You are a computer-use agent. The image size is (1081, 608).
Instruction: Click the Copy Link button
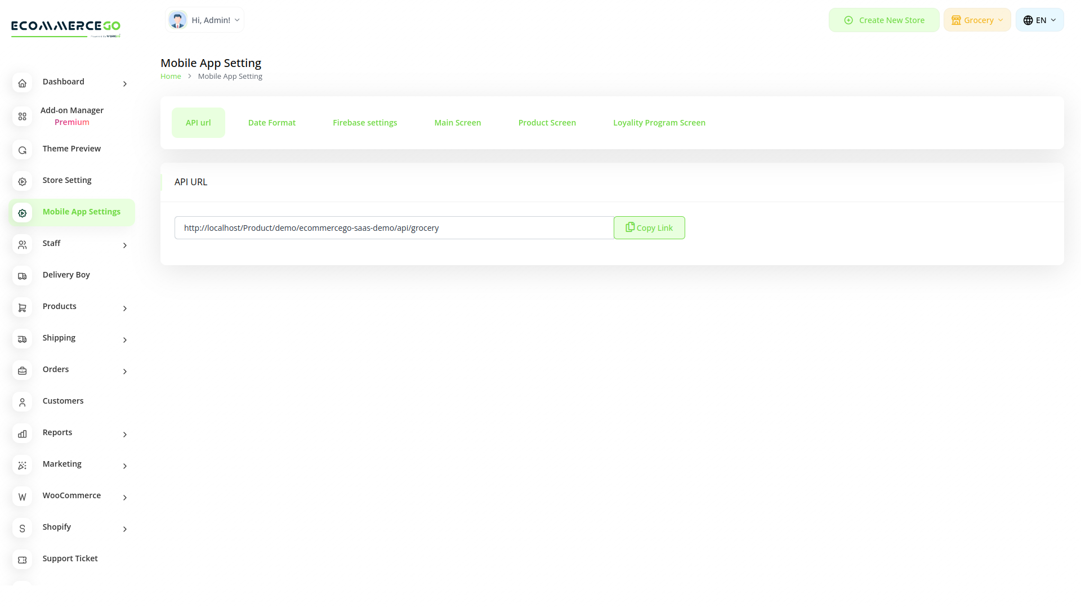(649, 227)
